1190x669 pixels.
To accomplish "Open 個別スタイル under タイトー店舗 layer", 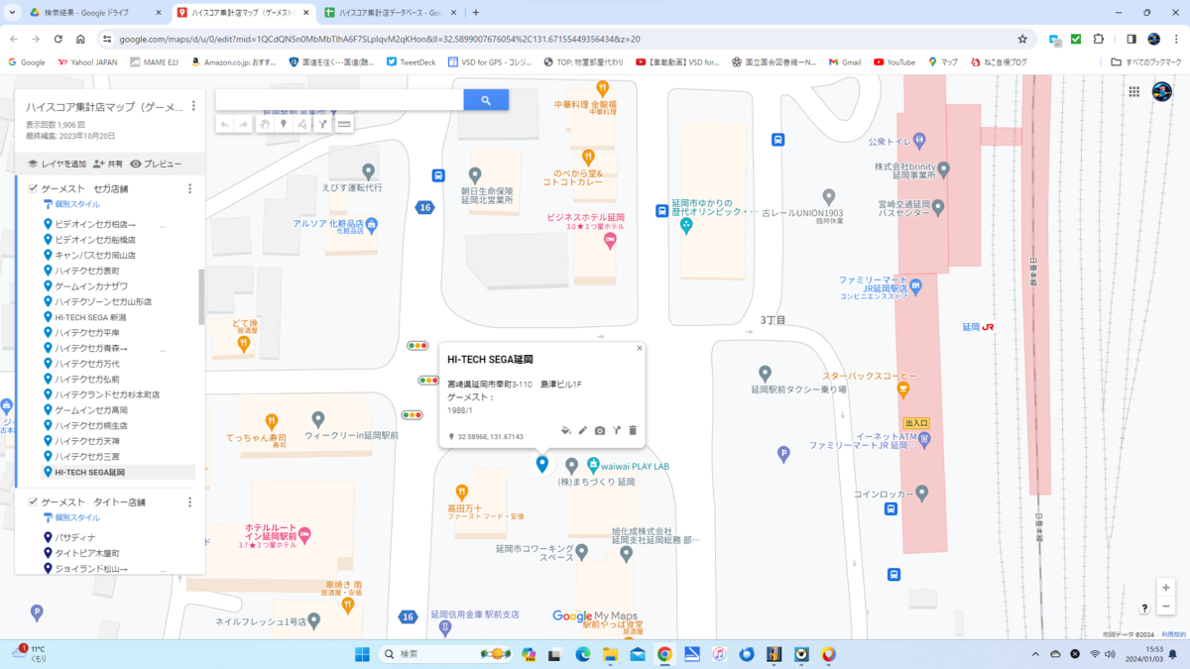I will click(71, 517).
